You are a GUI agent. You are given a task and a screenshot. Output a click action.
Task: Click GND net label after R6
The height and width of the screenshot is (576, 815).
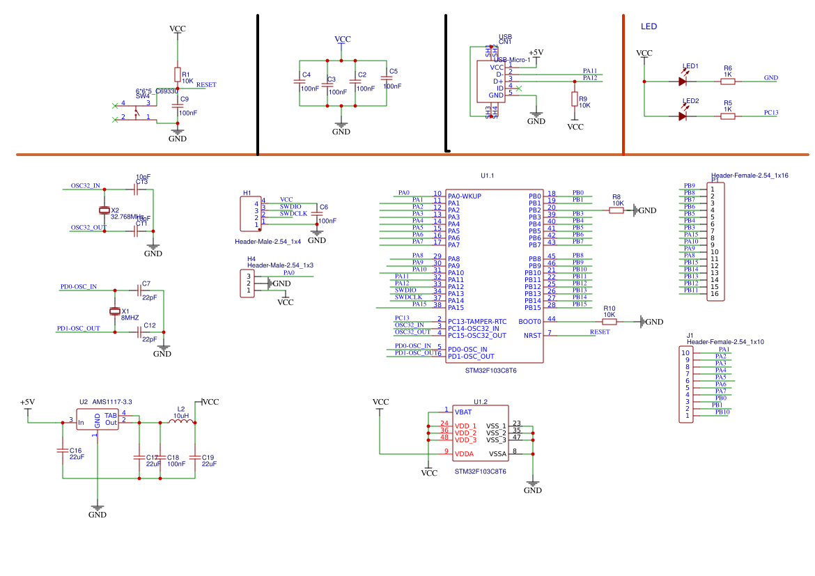(x=771, y=77)
